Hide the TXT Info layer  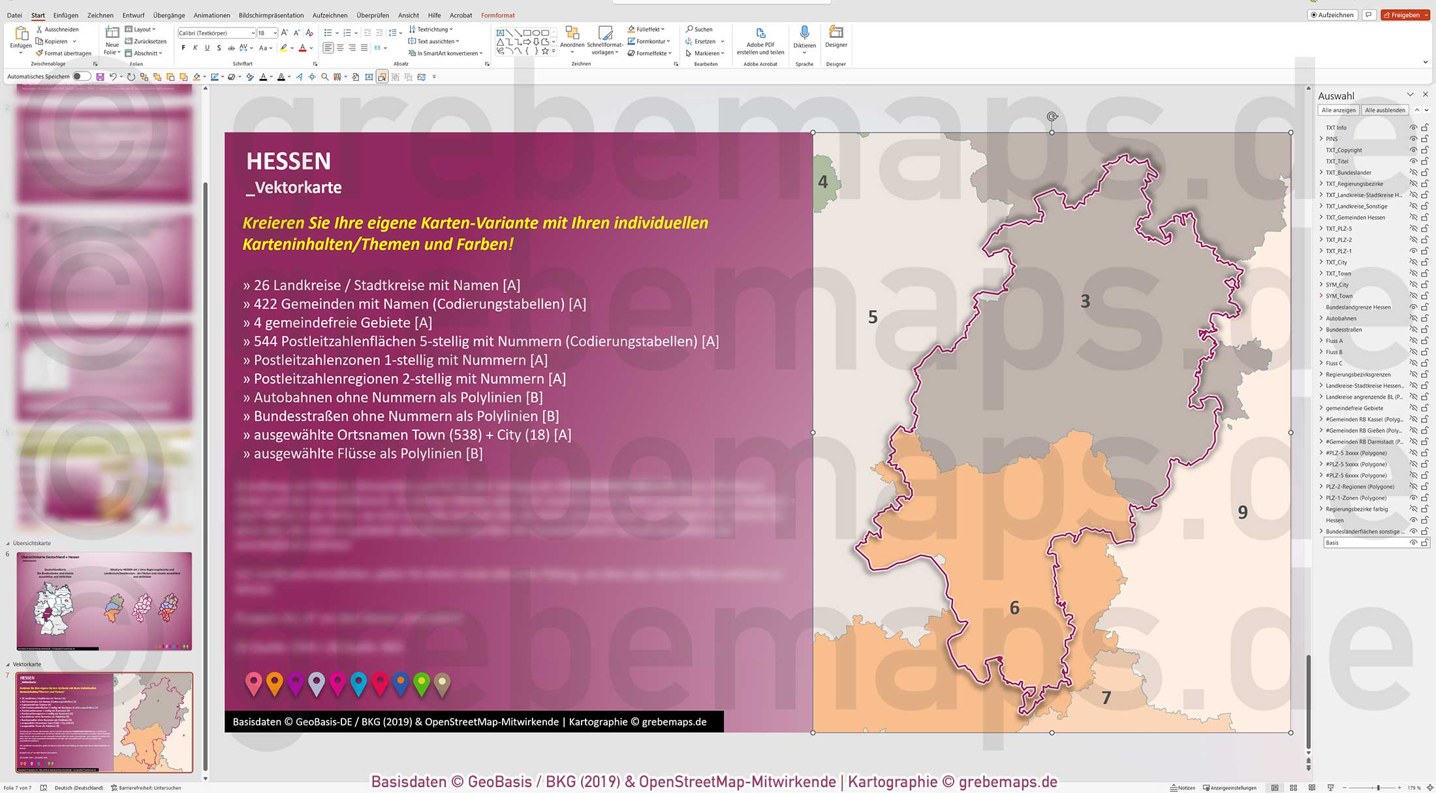1414,127
